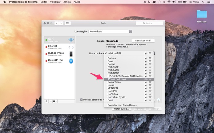Open Spotlight search magnifier in menu bar
This screenshot has height=133, width=214.
pyautogui.click(x=203, y=2)
